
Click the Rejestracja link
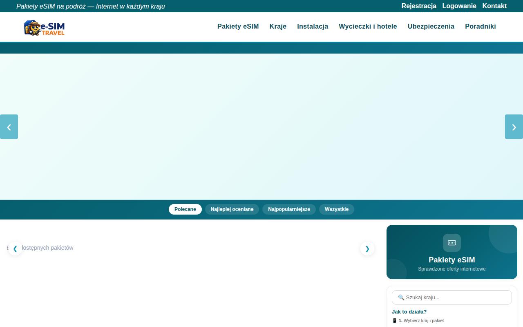(x=419, y=6)
